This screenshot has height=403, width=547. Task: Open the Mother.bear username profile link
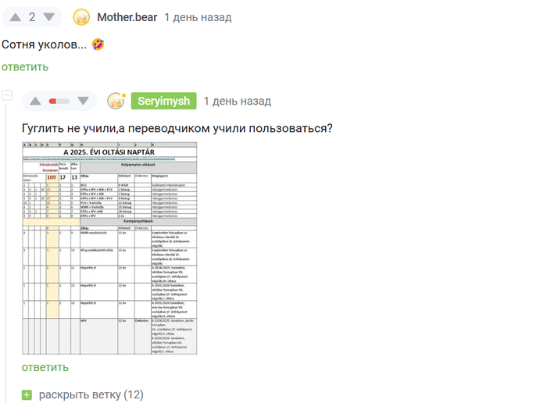coord(126,17)
